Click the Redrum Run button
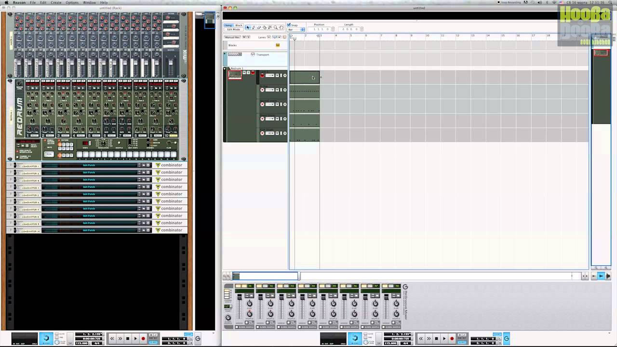Screen dimensions: 617x347 (49, 154)
